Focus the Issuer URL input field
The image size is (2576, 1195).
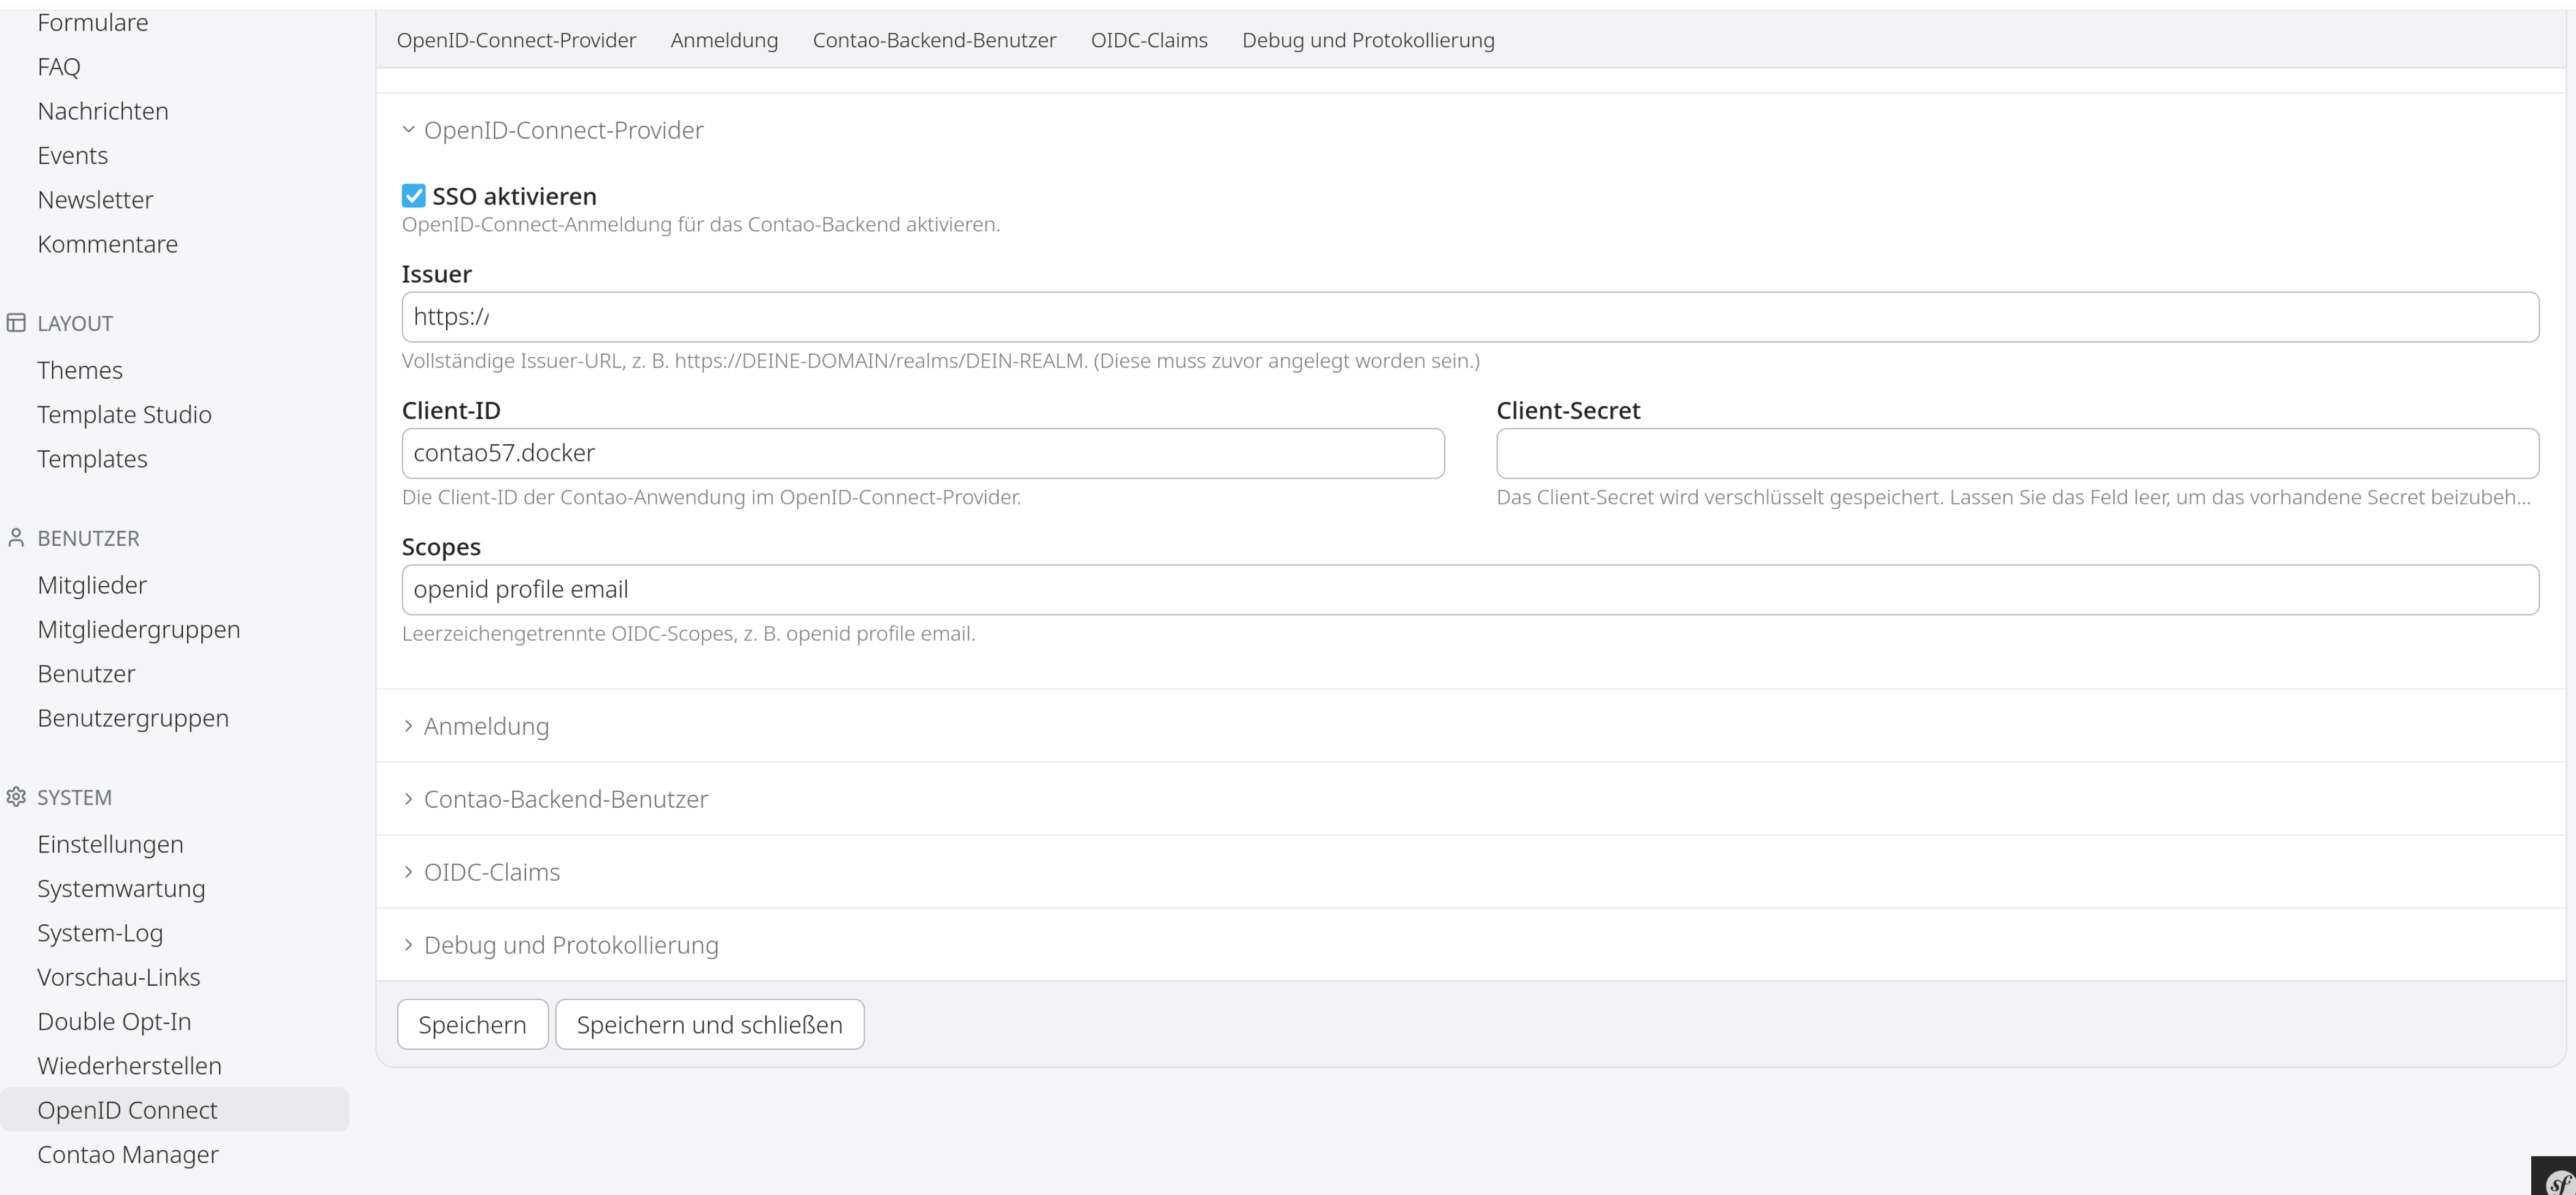(x=1470, y=317)
